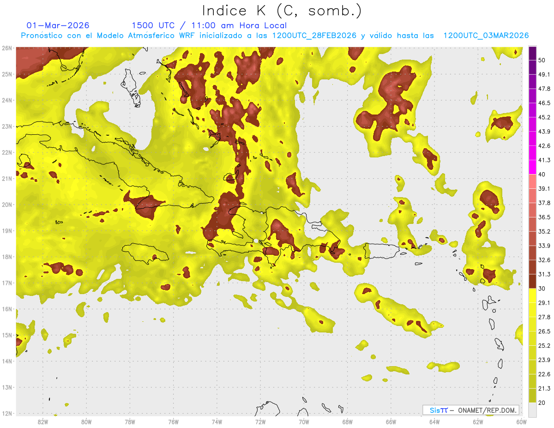Click the dark purple swatch atop the colorbar
554x428 pixels.
pyautogui.click(x=532, y=53)
